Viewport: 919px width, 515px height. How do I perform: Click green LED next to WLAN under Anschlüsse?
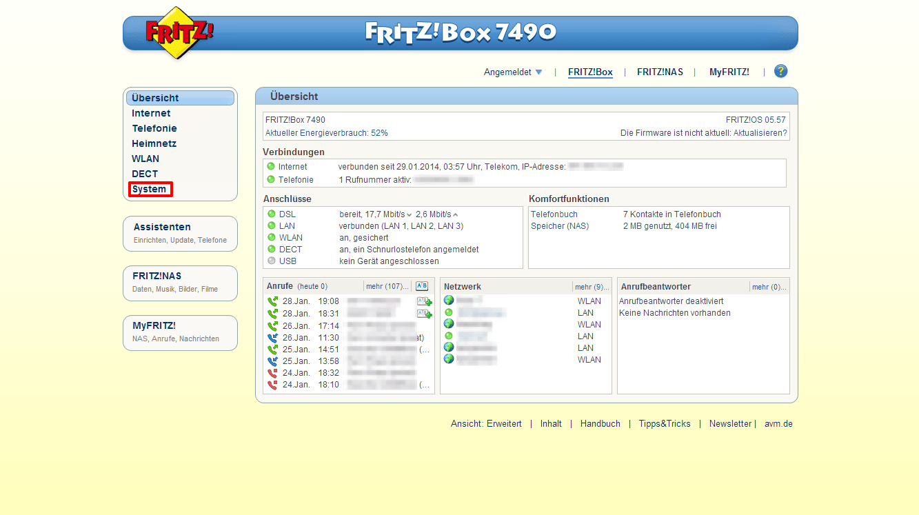click(272, 237)
